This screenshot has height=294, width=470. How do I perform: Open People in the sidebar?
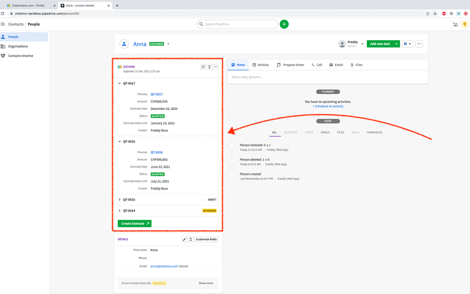24,37
